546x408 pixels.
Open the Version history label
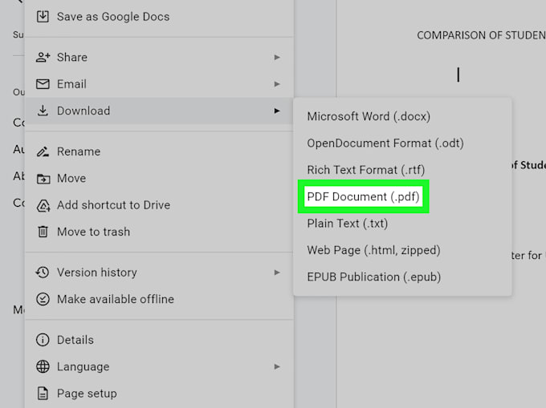click(x=97, y=272)
